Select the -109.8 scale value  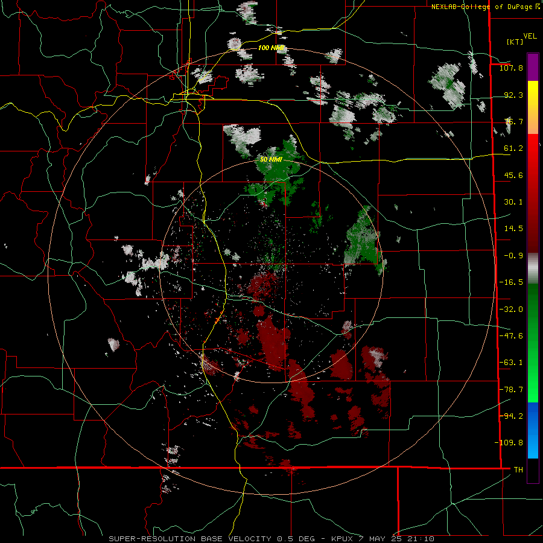tap(509, 443)
